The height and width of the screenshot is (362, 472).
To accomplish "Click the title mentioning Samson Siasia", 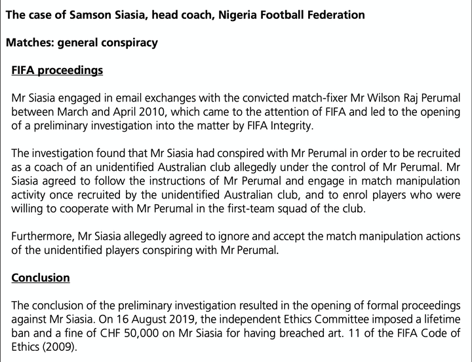I will tap(185, 15).
